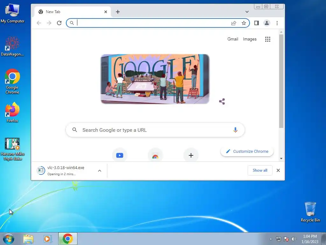The image size is (326, 245).
Task: Open Google Images link
Action: tap(250, 39)
